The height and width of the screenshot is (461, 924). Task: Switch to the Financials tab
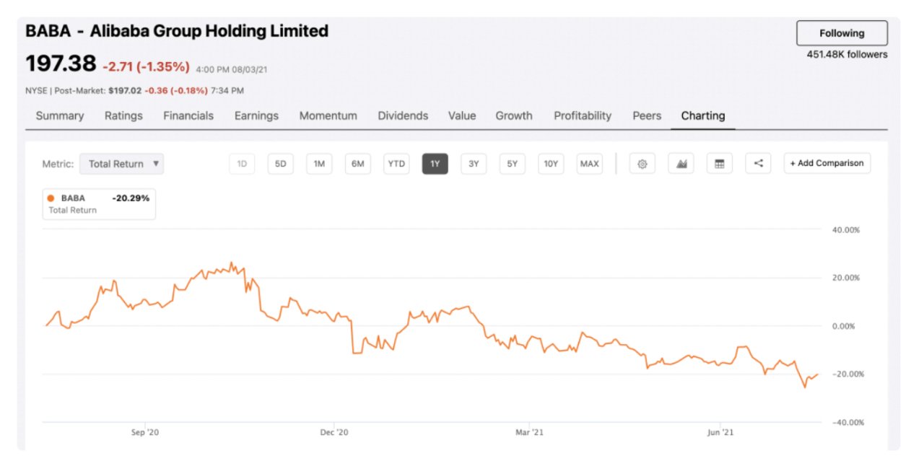(x=188, y=115)
